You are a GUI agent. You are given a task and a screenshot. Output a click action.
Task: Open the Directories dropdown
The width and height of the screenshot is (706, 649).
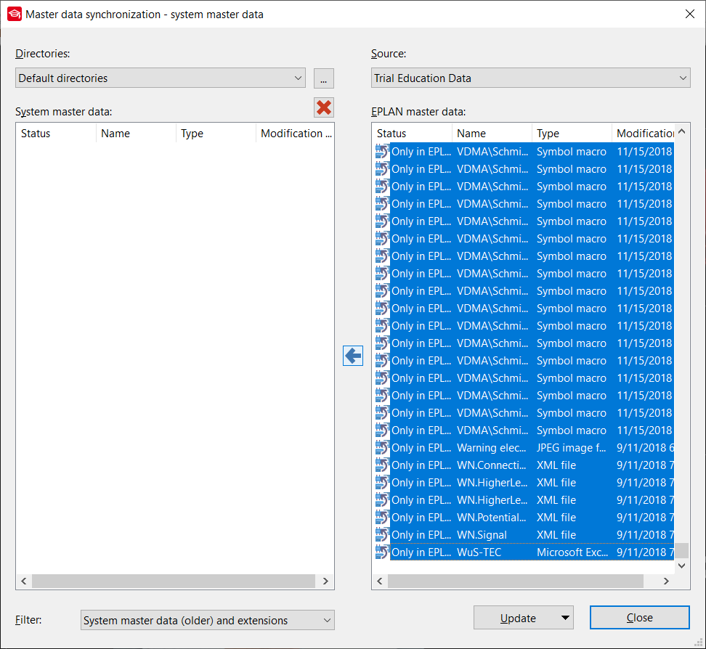(161, 78)
